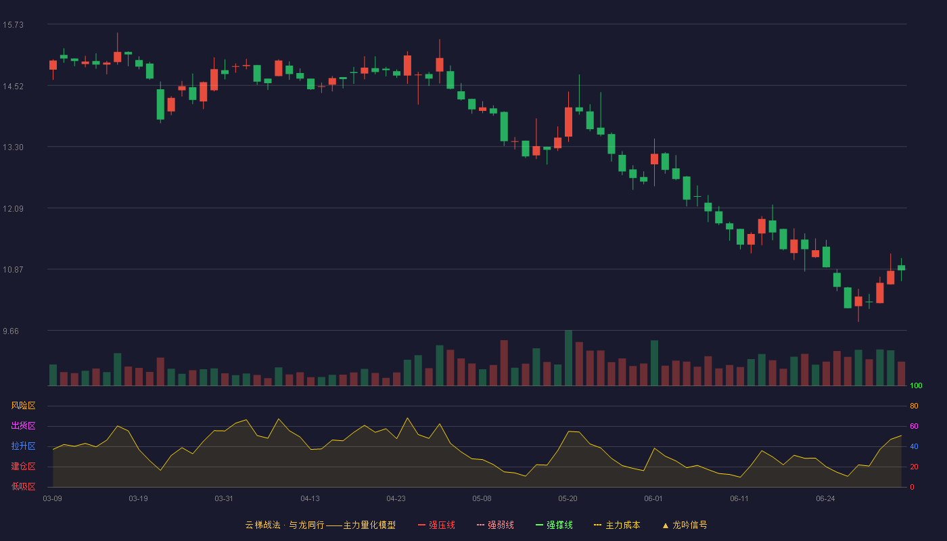Select the 建仓区 zone label
The width and height of the screenshot is (947, 541).
pos(23,467)
